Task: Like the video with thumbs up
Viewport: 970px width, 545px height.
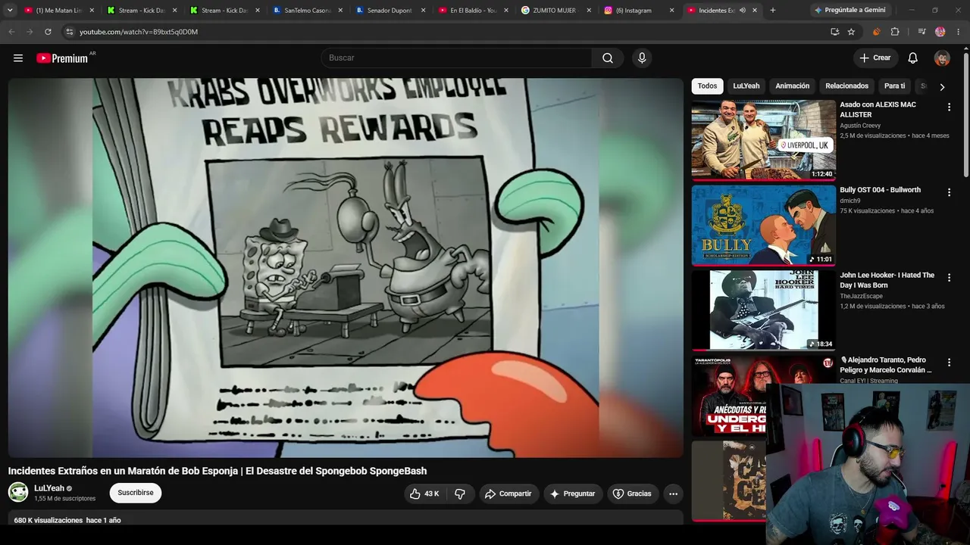Action: (424, 494)
